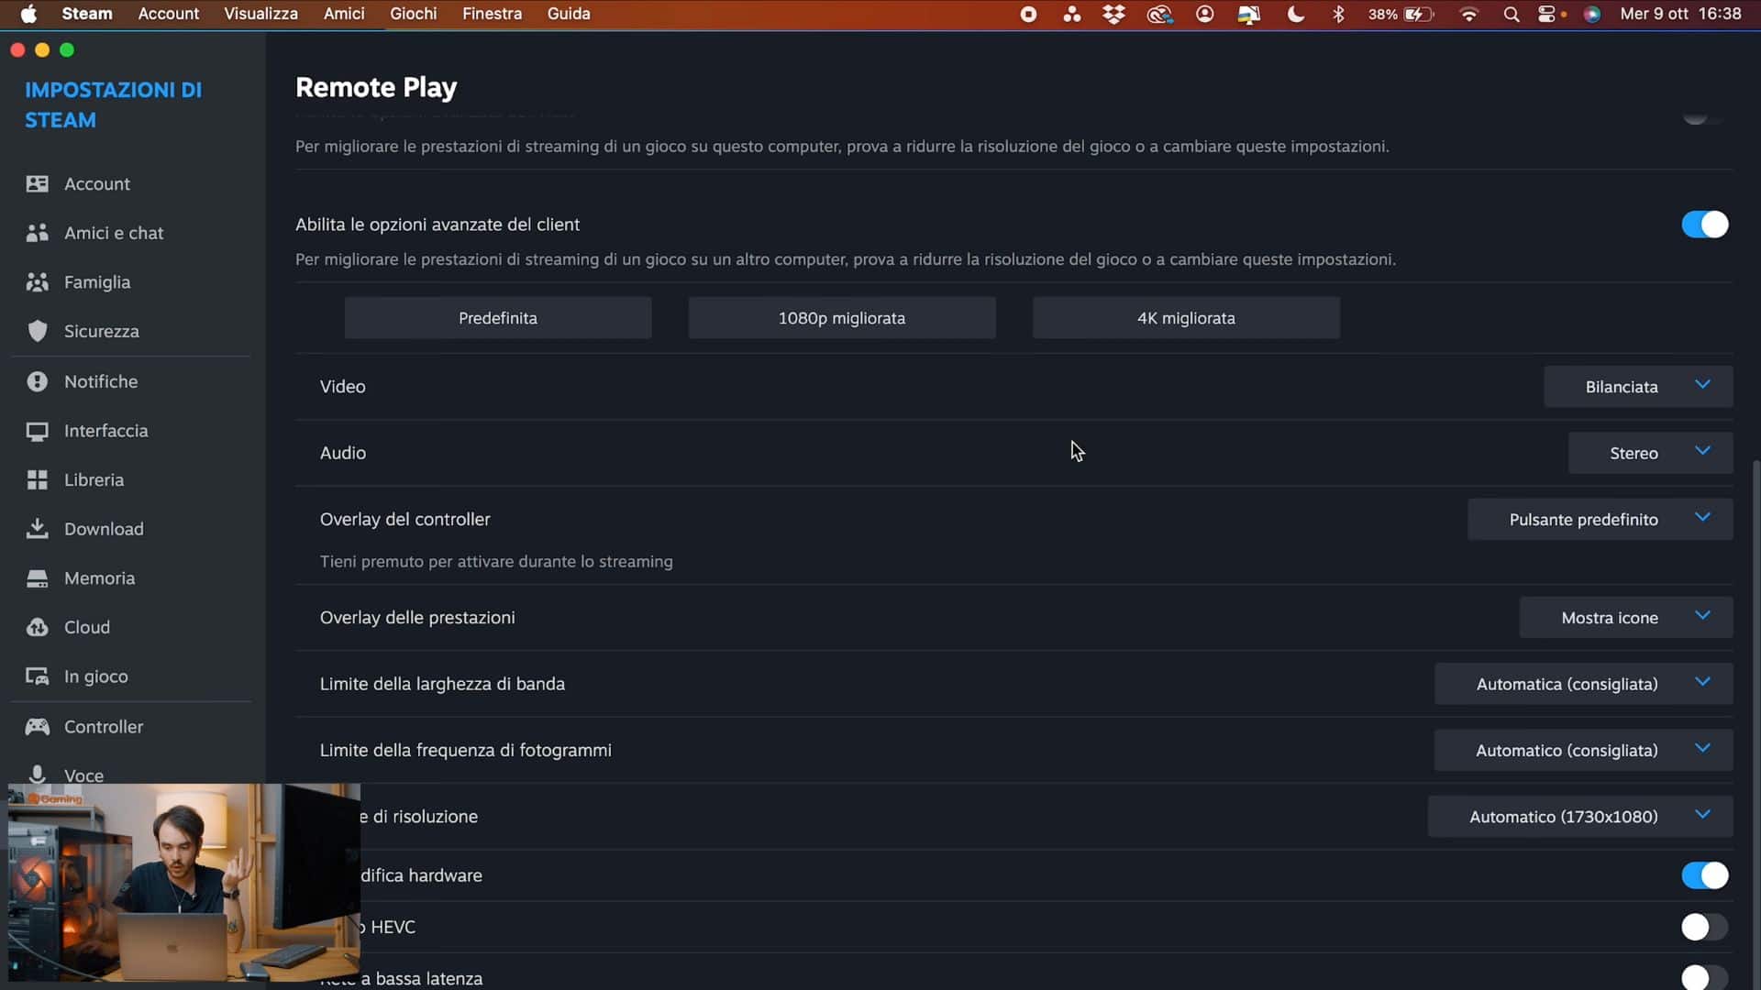Viewport: 1761px width, 990px height.
Task: Open the Apple menu icon
Action: point(29,14)
